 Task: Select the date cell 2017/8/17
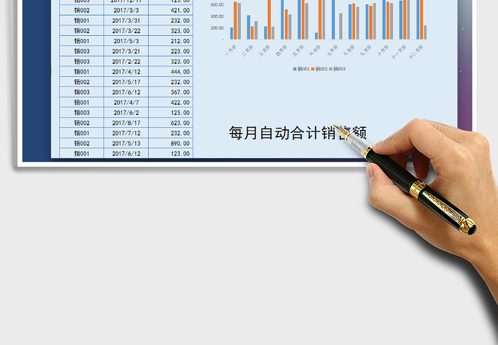click(x=126, y=122)
